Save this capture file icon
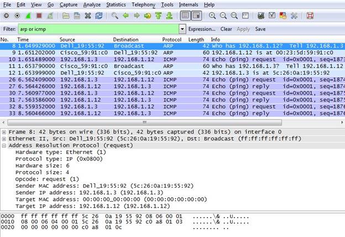The width and height of the screenshot is (345, 237). (77, 16)
